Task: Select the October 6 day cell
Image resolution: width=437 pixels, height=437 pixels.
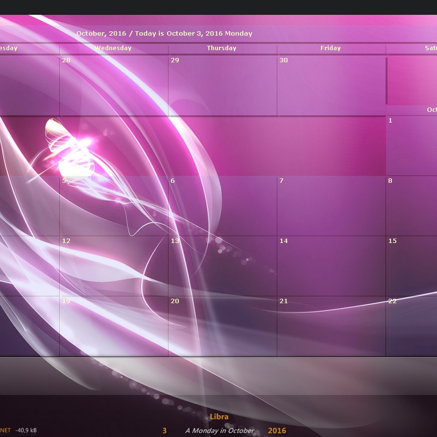Action: click(222, 206)
